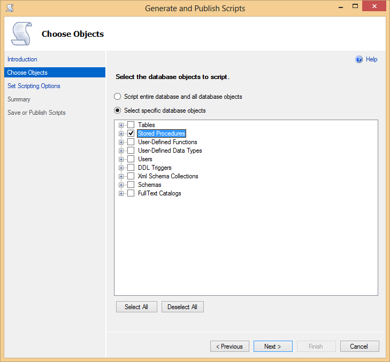The image size is (390, 362).
Task: Expand the User-Defined Data Types node
Action: (x=121, y=151)
